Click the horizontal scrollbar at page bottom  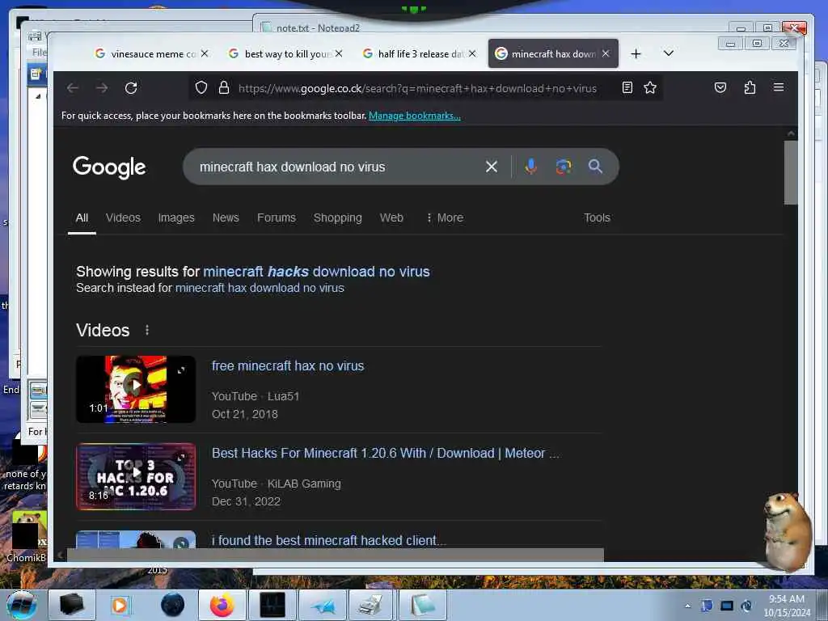point(335,555)
